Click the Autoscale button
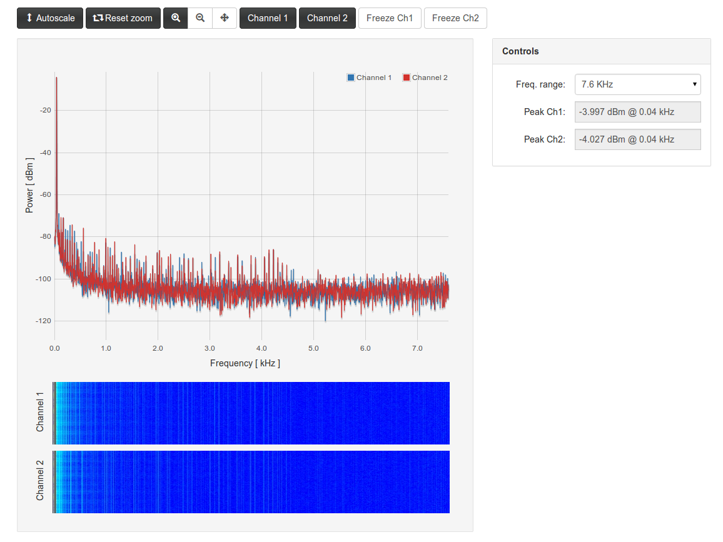Image resolution: width=723 pixels, height=542 pixels. coord(50,18)
